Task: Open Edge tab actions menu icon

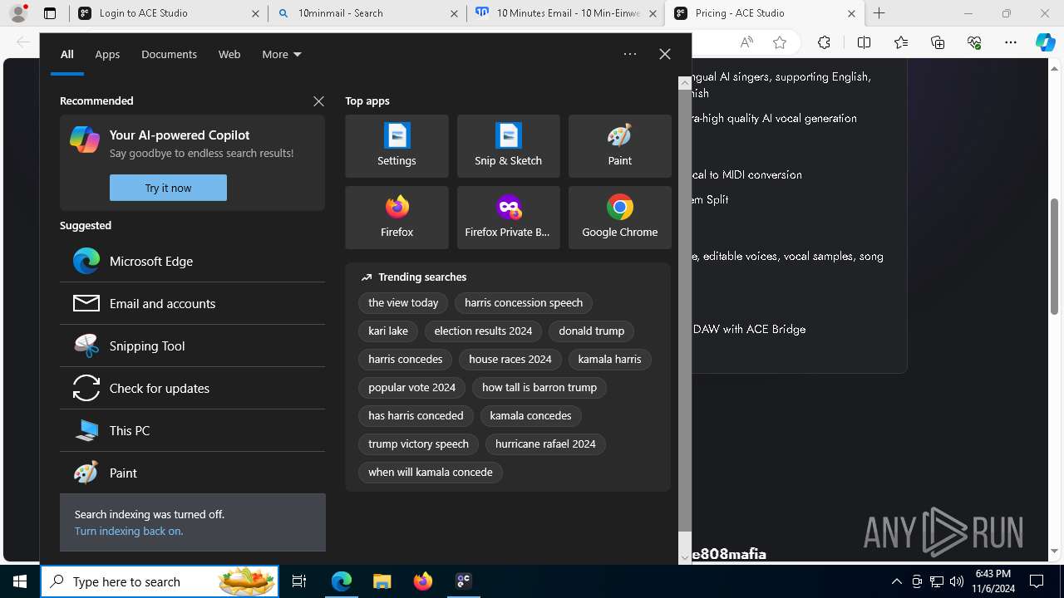Action: (x=50, y=13)
